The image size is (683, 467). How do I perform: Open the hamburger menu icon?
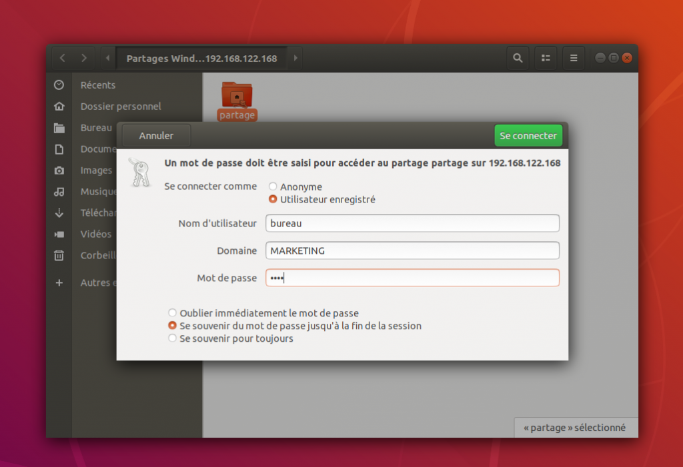point(573,58)
